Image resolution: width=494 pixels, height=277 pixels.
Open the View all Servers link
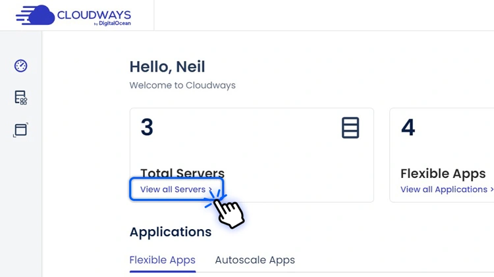pyautogui.click(x=173, y=189)
